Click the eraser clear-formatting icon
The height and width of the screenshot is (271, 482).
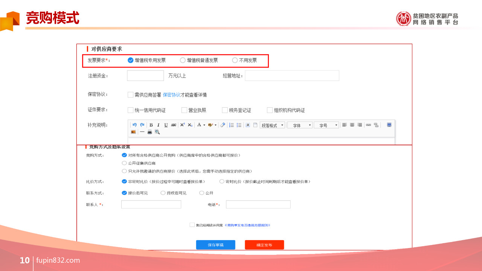(223, 125)
